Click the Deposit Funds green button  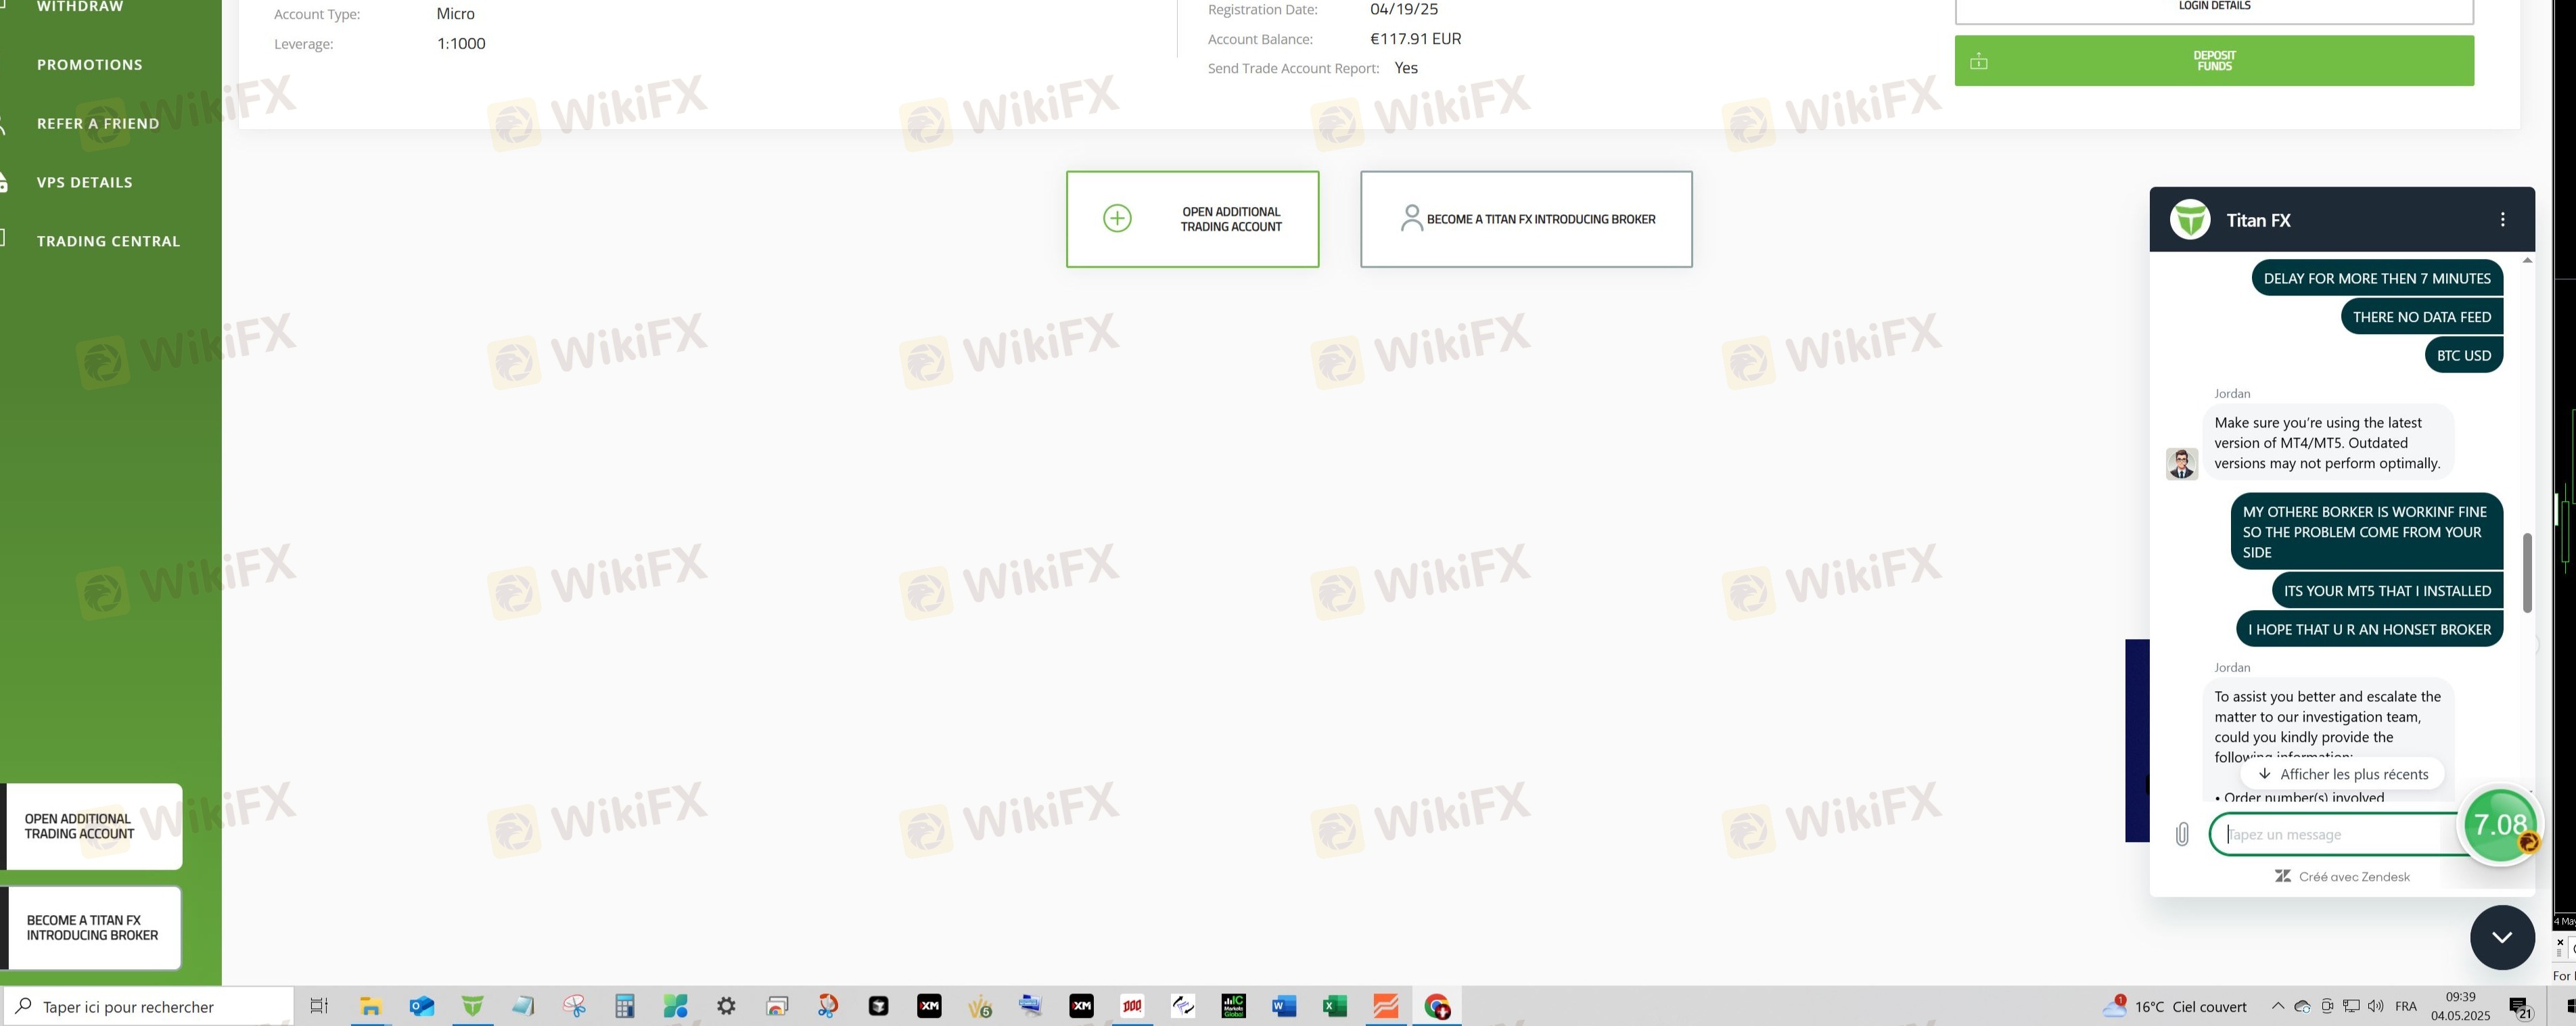tap(2214, 61)
